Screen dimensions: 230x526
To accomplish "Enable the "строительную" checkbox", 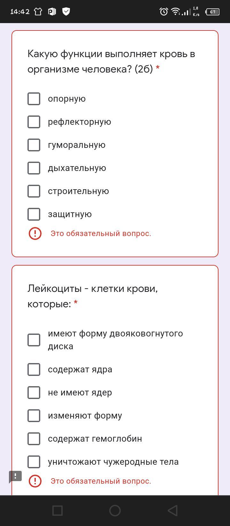I will (x=34, y=191).
